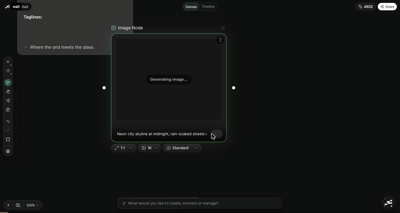
Task: Click 'Where the grid meets the glass.' text
Action: (62, 47)
